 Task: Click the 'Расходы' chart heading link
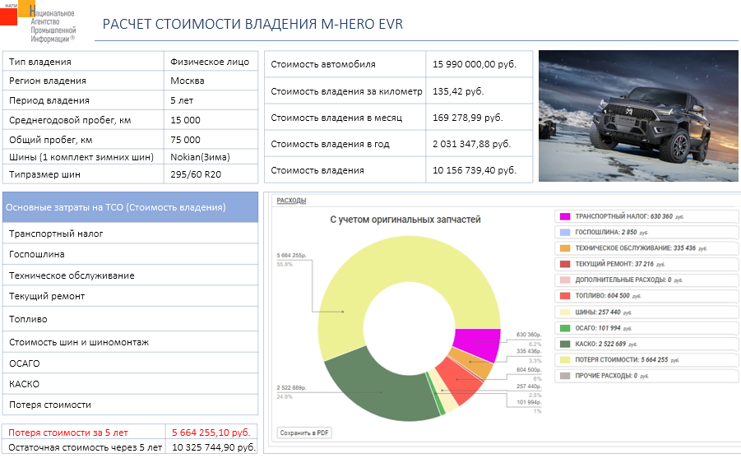point(291,200)
